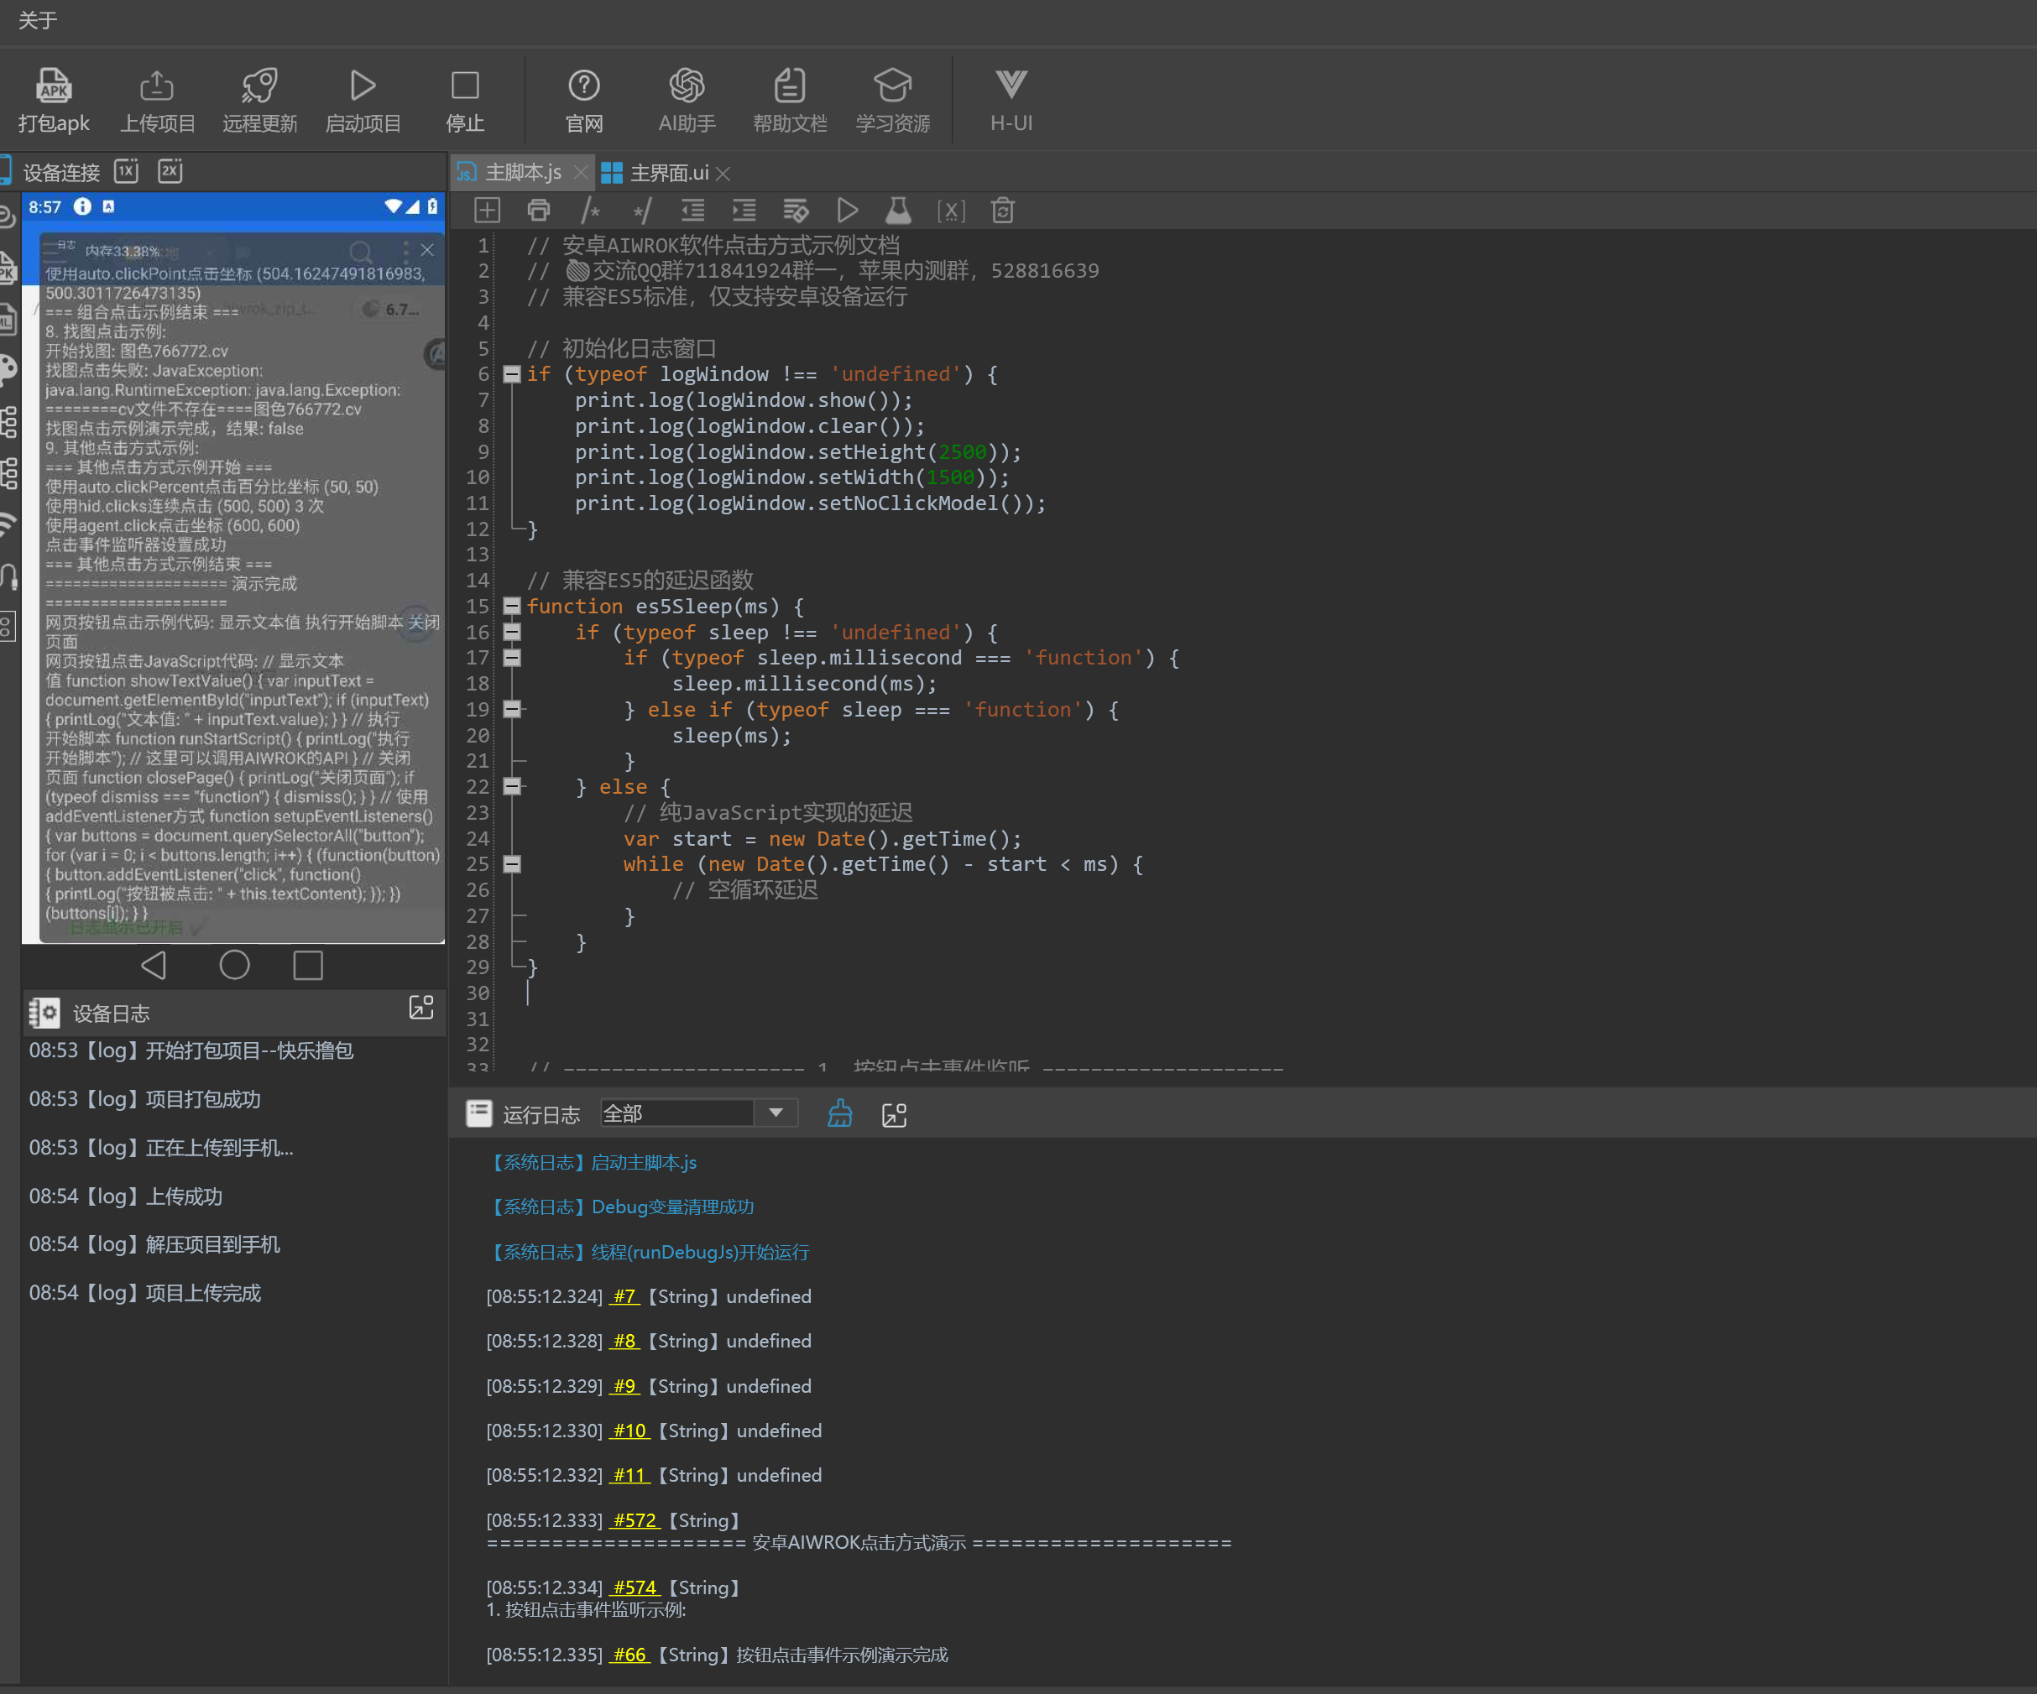Start the project with 启动项目

pos(363,86)
